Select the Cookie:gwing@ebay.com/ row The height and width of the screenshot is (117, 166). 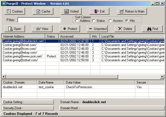(x=83, y=53)
